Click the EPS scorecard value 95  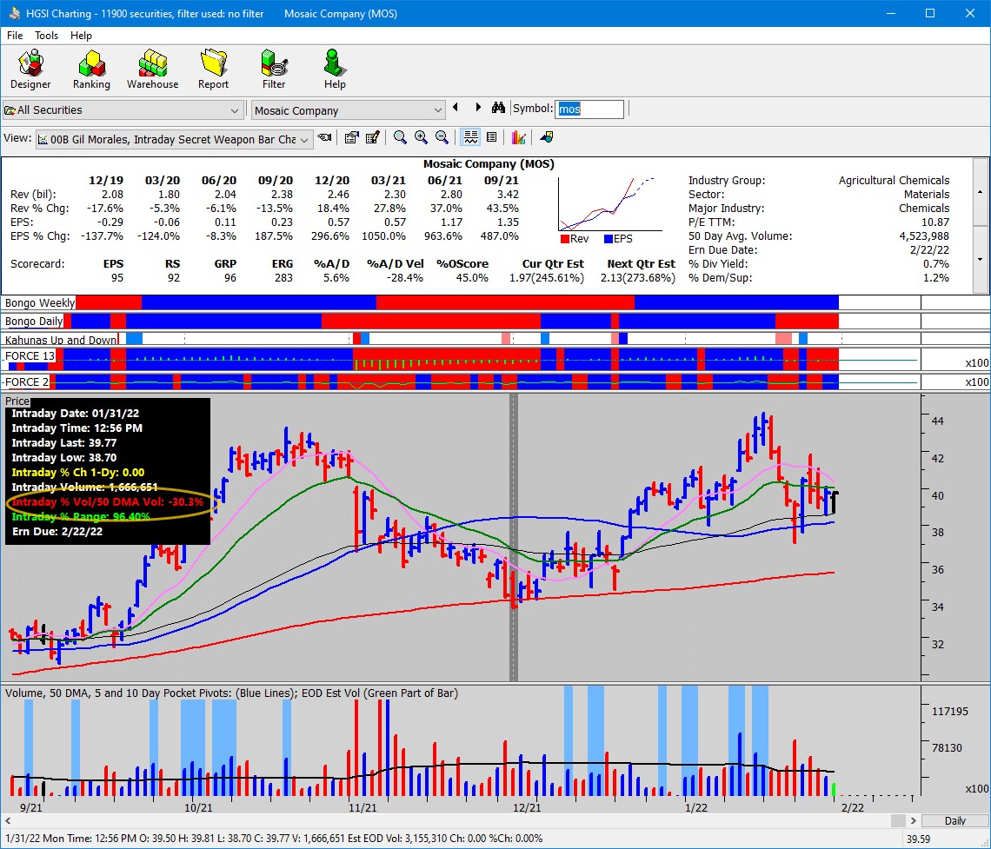tap(117, 278)
